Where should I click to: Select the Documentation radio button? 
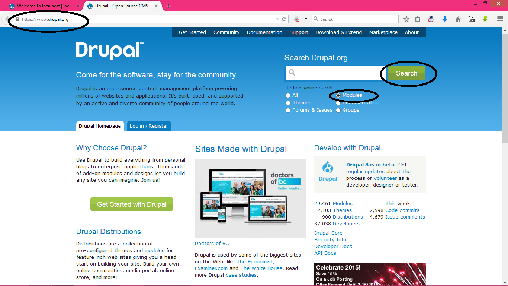(338, 103)
